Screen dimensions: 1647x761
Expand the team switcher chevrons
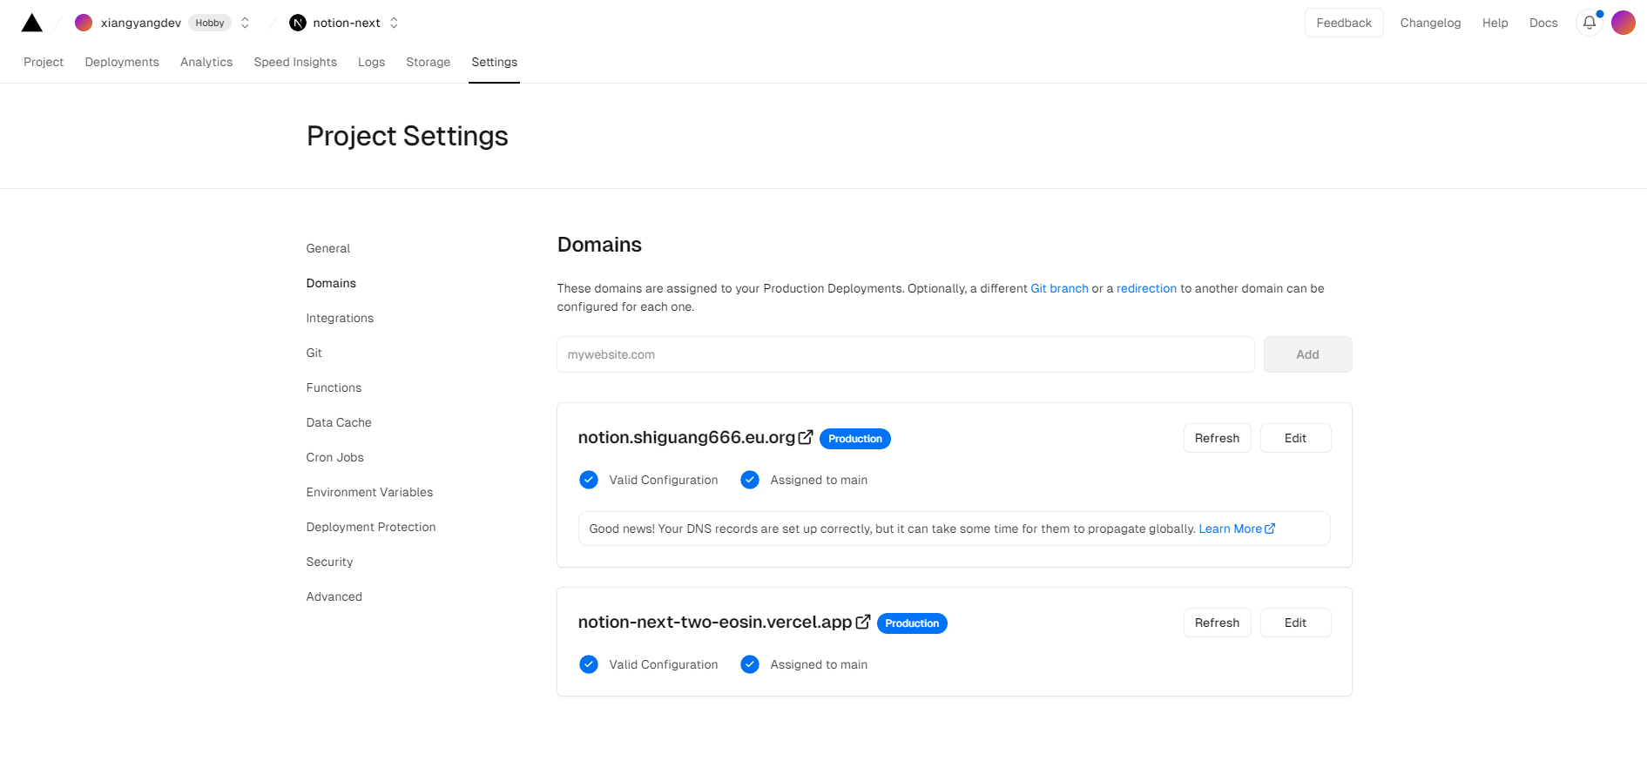tap(245, 23)
